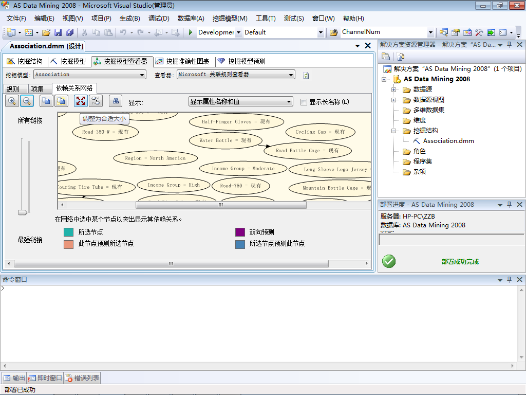Click the Cut scissors icon
The image size is (526, 395).
click(x=85, y=32)
